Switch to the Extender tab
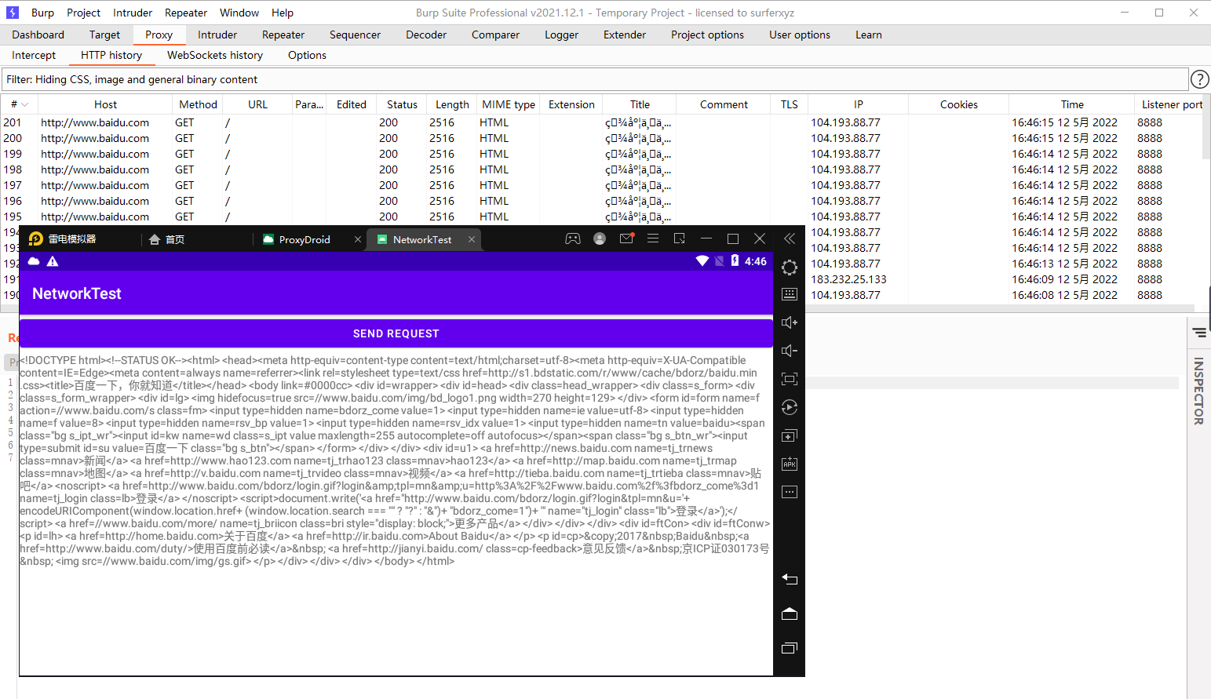Image resolution: width=1211 pixels, height=699 pixels. point(625,35)
